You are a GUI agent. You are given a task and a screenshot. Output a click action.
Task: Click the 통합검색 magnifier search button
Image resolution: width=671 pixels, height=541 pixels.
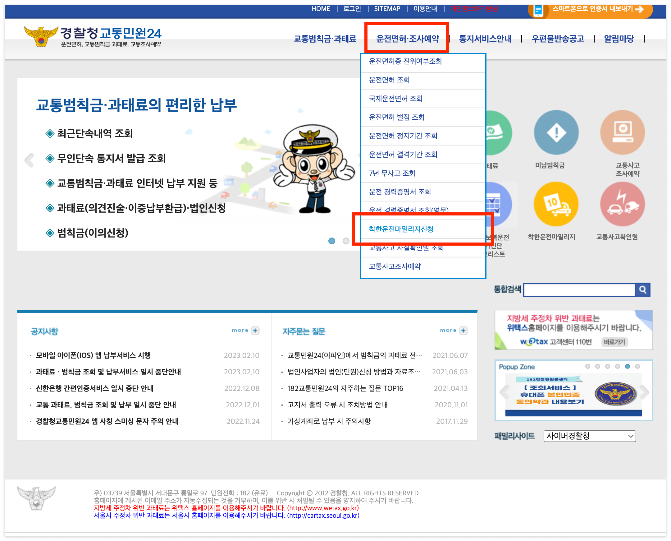642,290
